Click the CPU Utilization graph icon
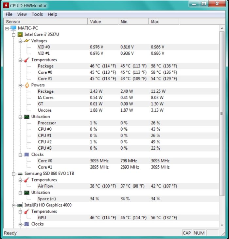This screenshot has width=229, height=239. coord(26,117)
